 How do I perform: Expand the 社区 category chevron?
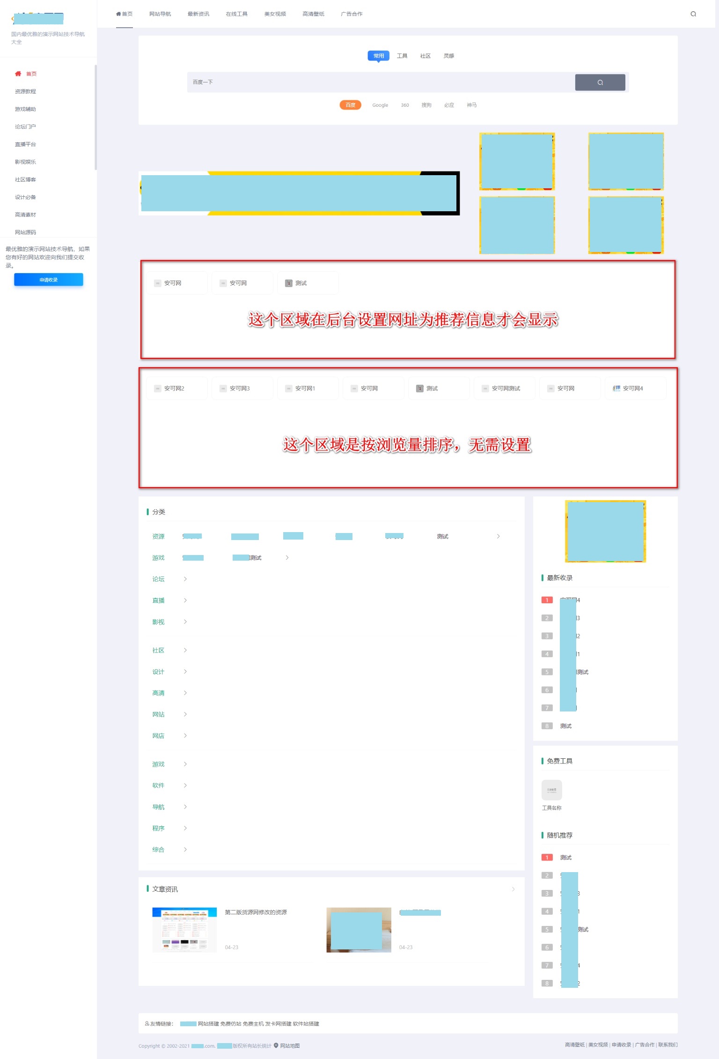[185, 650]
